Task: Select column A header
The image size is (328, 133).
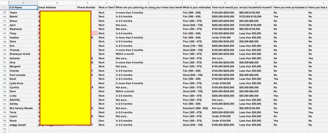Action: (x=23, y=3)
